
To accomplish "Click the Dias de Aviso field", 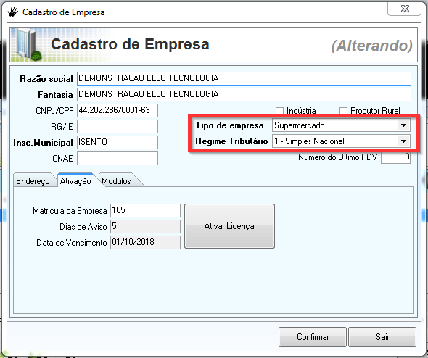I will [x=146, y=226].
